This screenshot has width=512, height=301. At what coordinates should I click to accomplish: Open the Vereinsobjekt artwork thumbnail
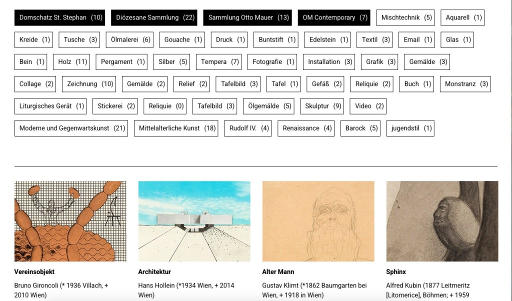click(70, 221)
